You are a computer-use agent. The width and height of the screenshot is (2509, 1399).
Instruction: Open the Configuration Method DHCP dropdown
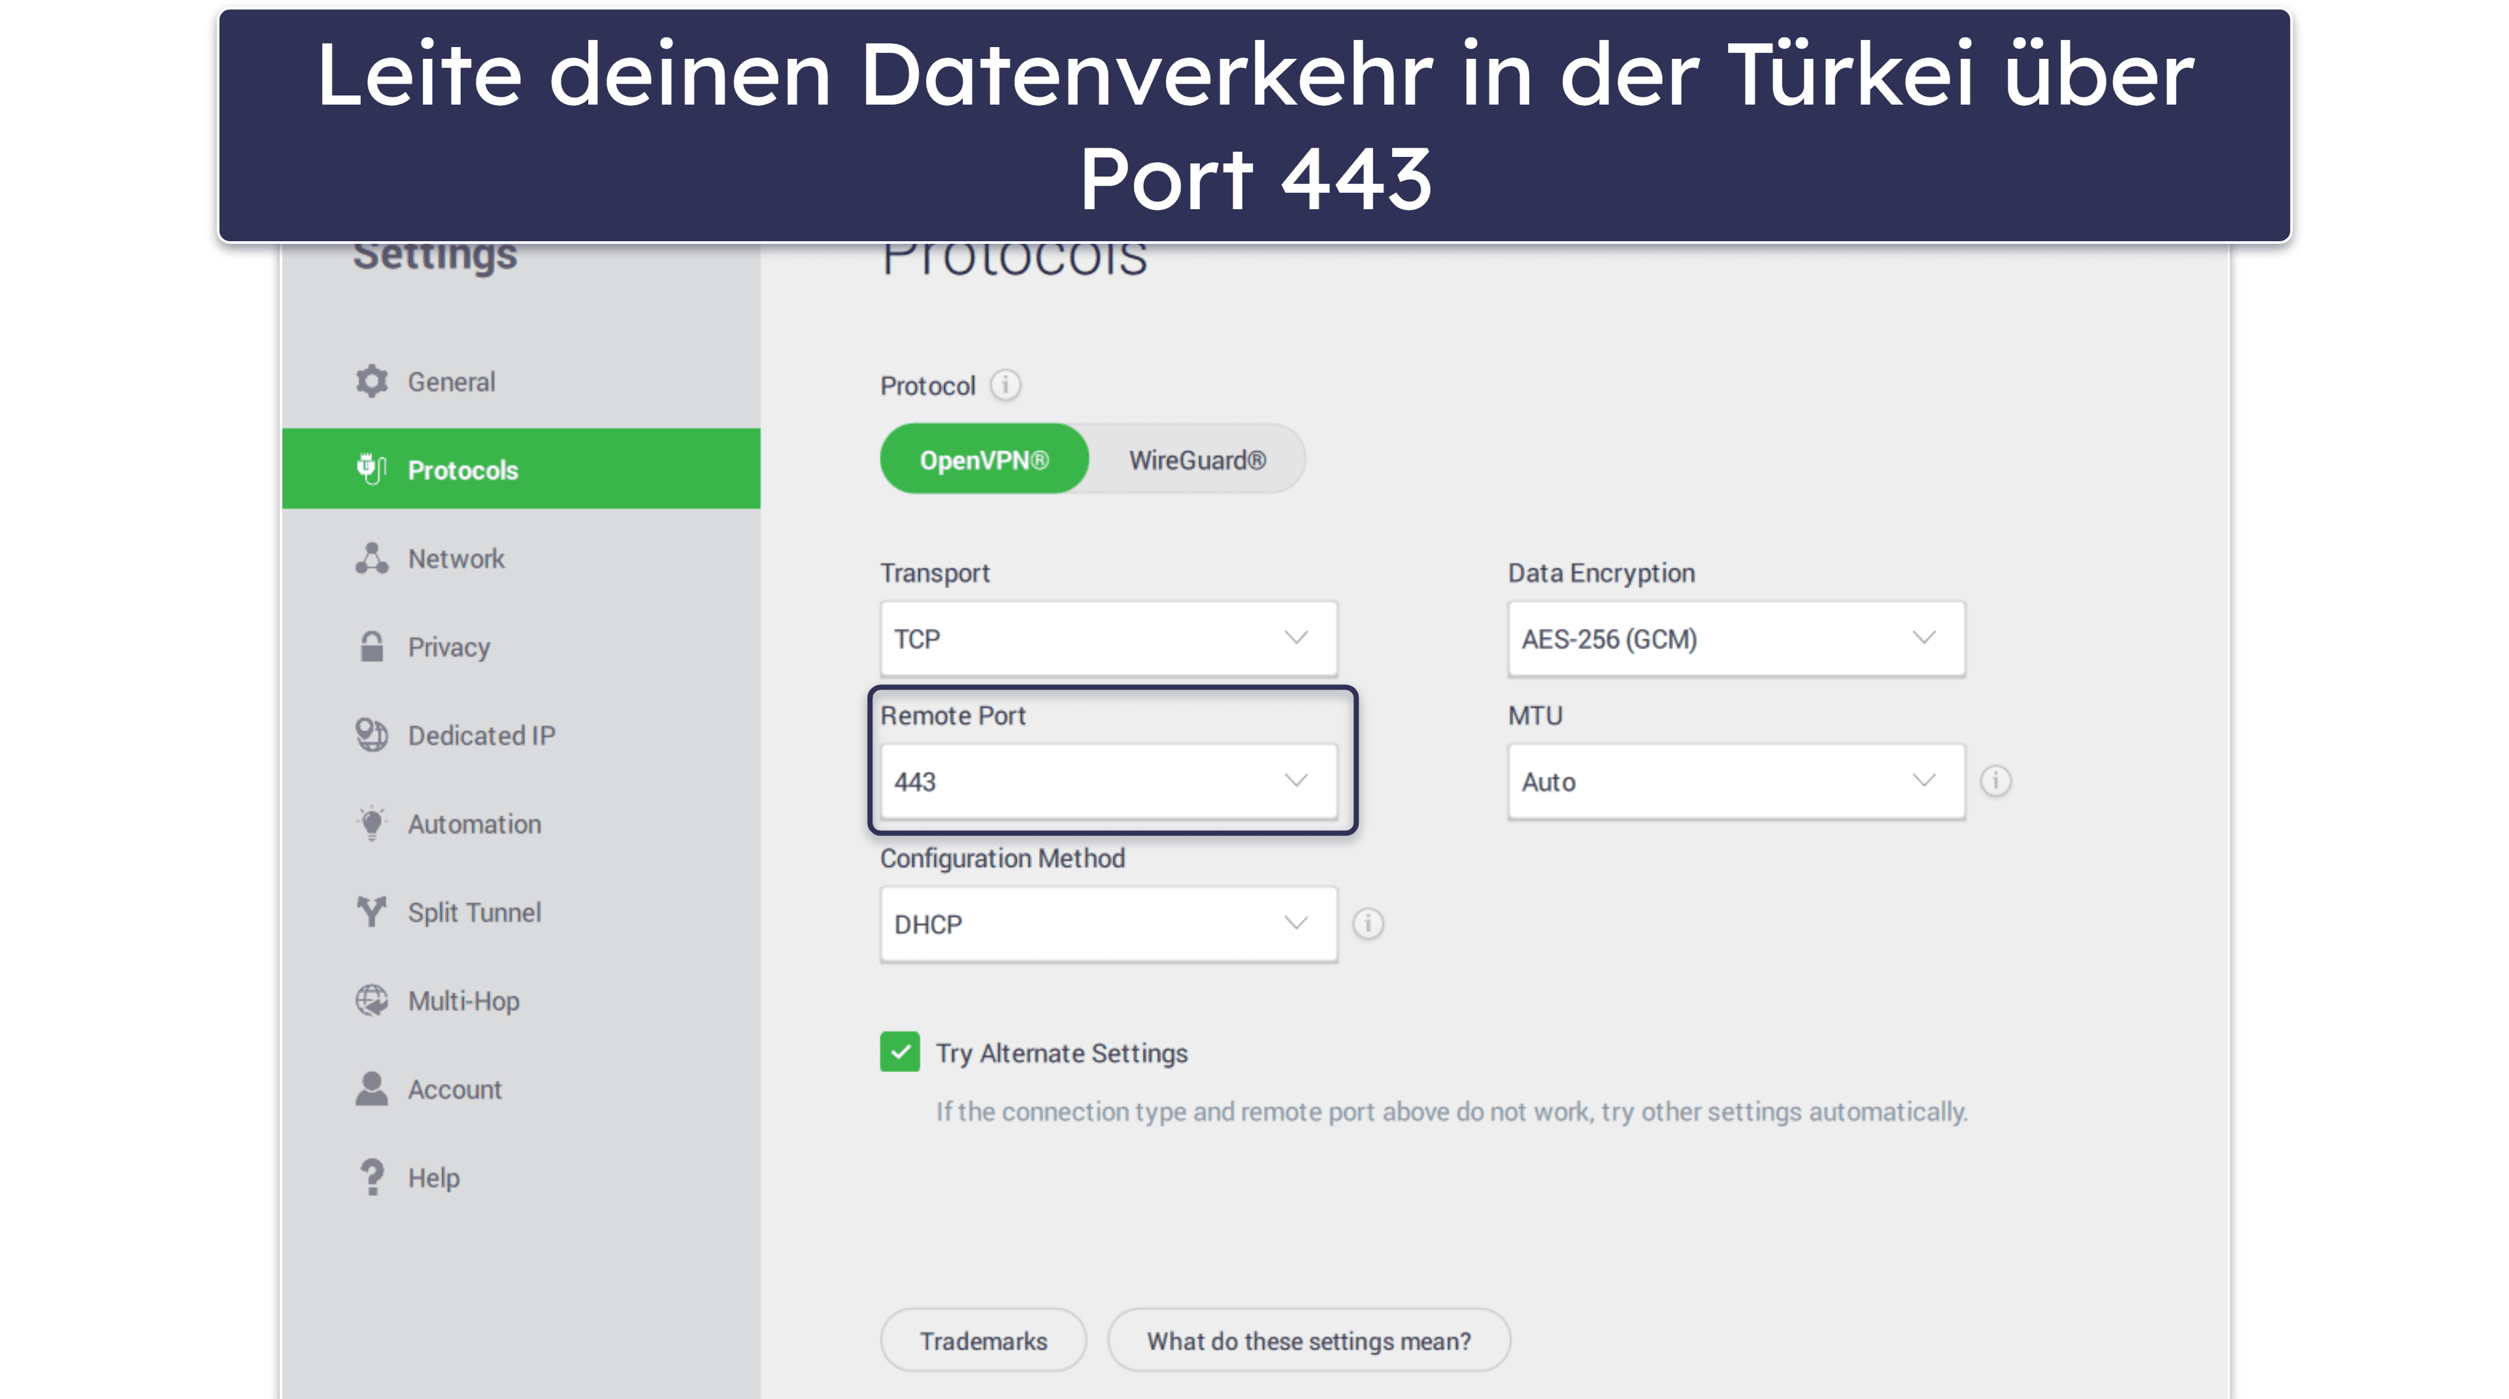[x=1108, y=924]
